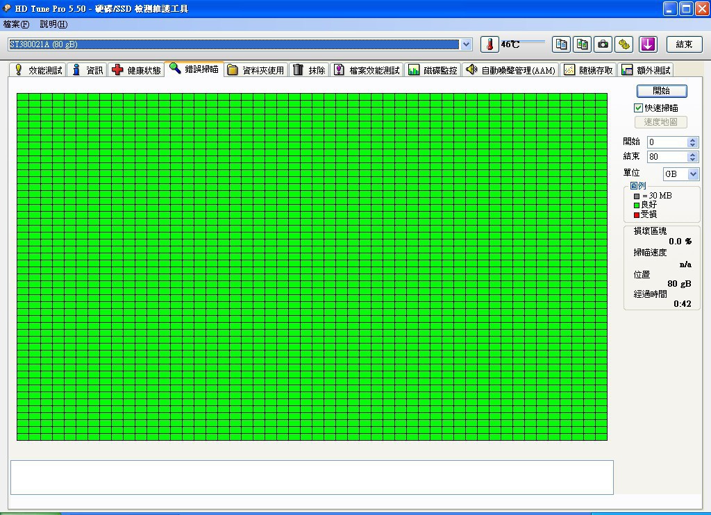This screenshot has width=711, height=515.
Task: Click the thermometer temperature icon
Action: pyautogui.click(x=490, y=44)
